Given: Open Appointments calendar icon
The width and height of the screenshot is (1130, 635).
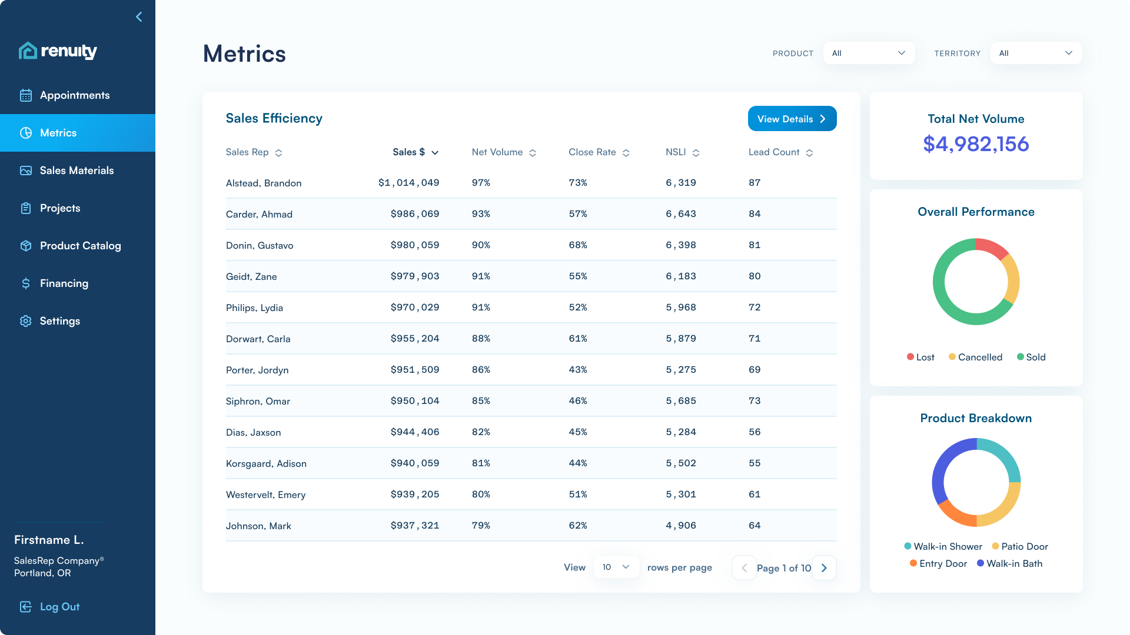Looking at the screenshot, I should pyautogui.click(x=26, y=95).
